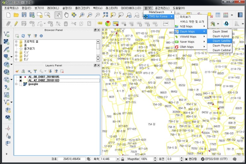246x164 pixels.
Task: Select Daum Satellite from submenu
Action: click(x=220, y=41)
